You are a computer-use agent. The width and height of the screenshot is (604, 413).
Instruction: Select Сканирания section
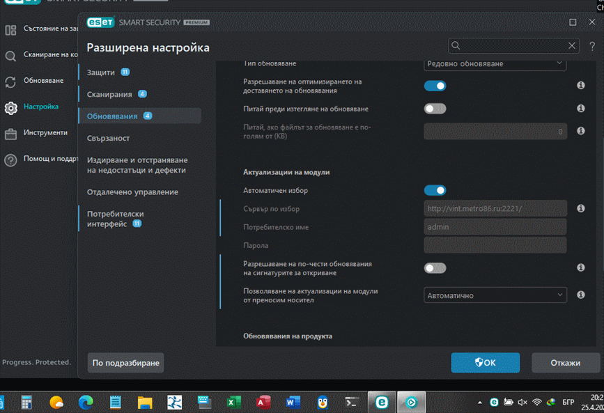coord(140,94)
